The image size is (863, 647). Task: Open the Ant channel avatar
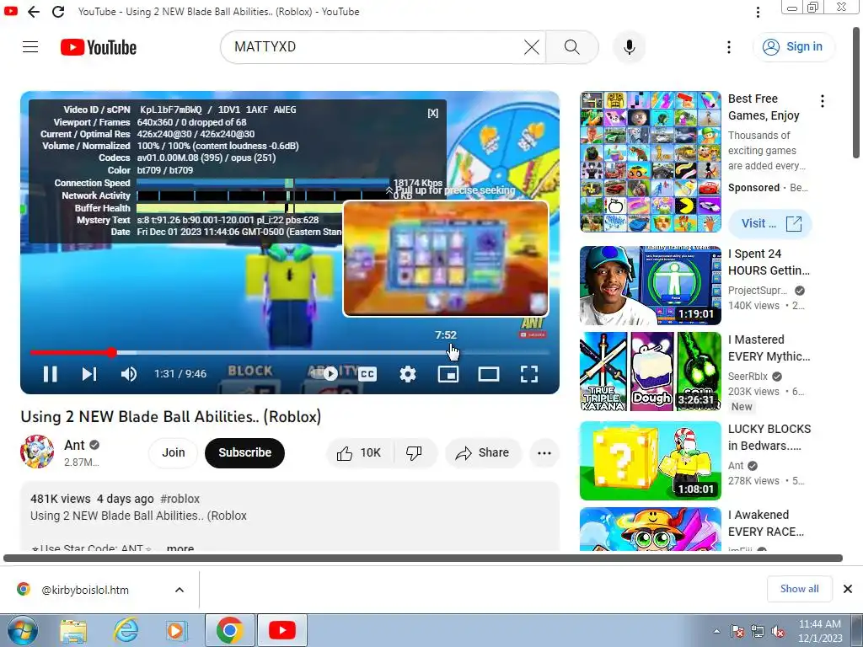[37, 452]
